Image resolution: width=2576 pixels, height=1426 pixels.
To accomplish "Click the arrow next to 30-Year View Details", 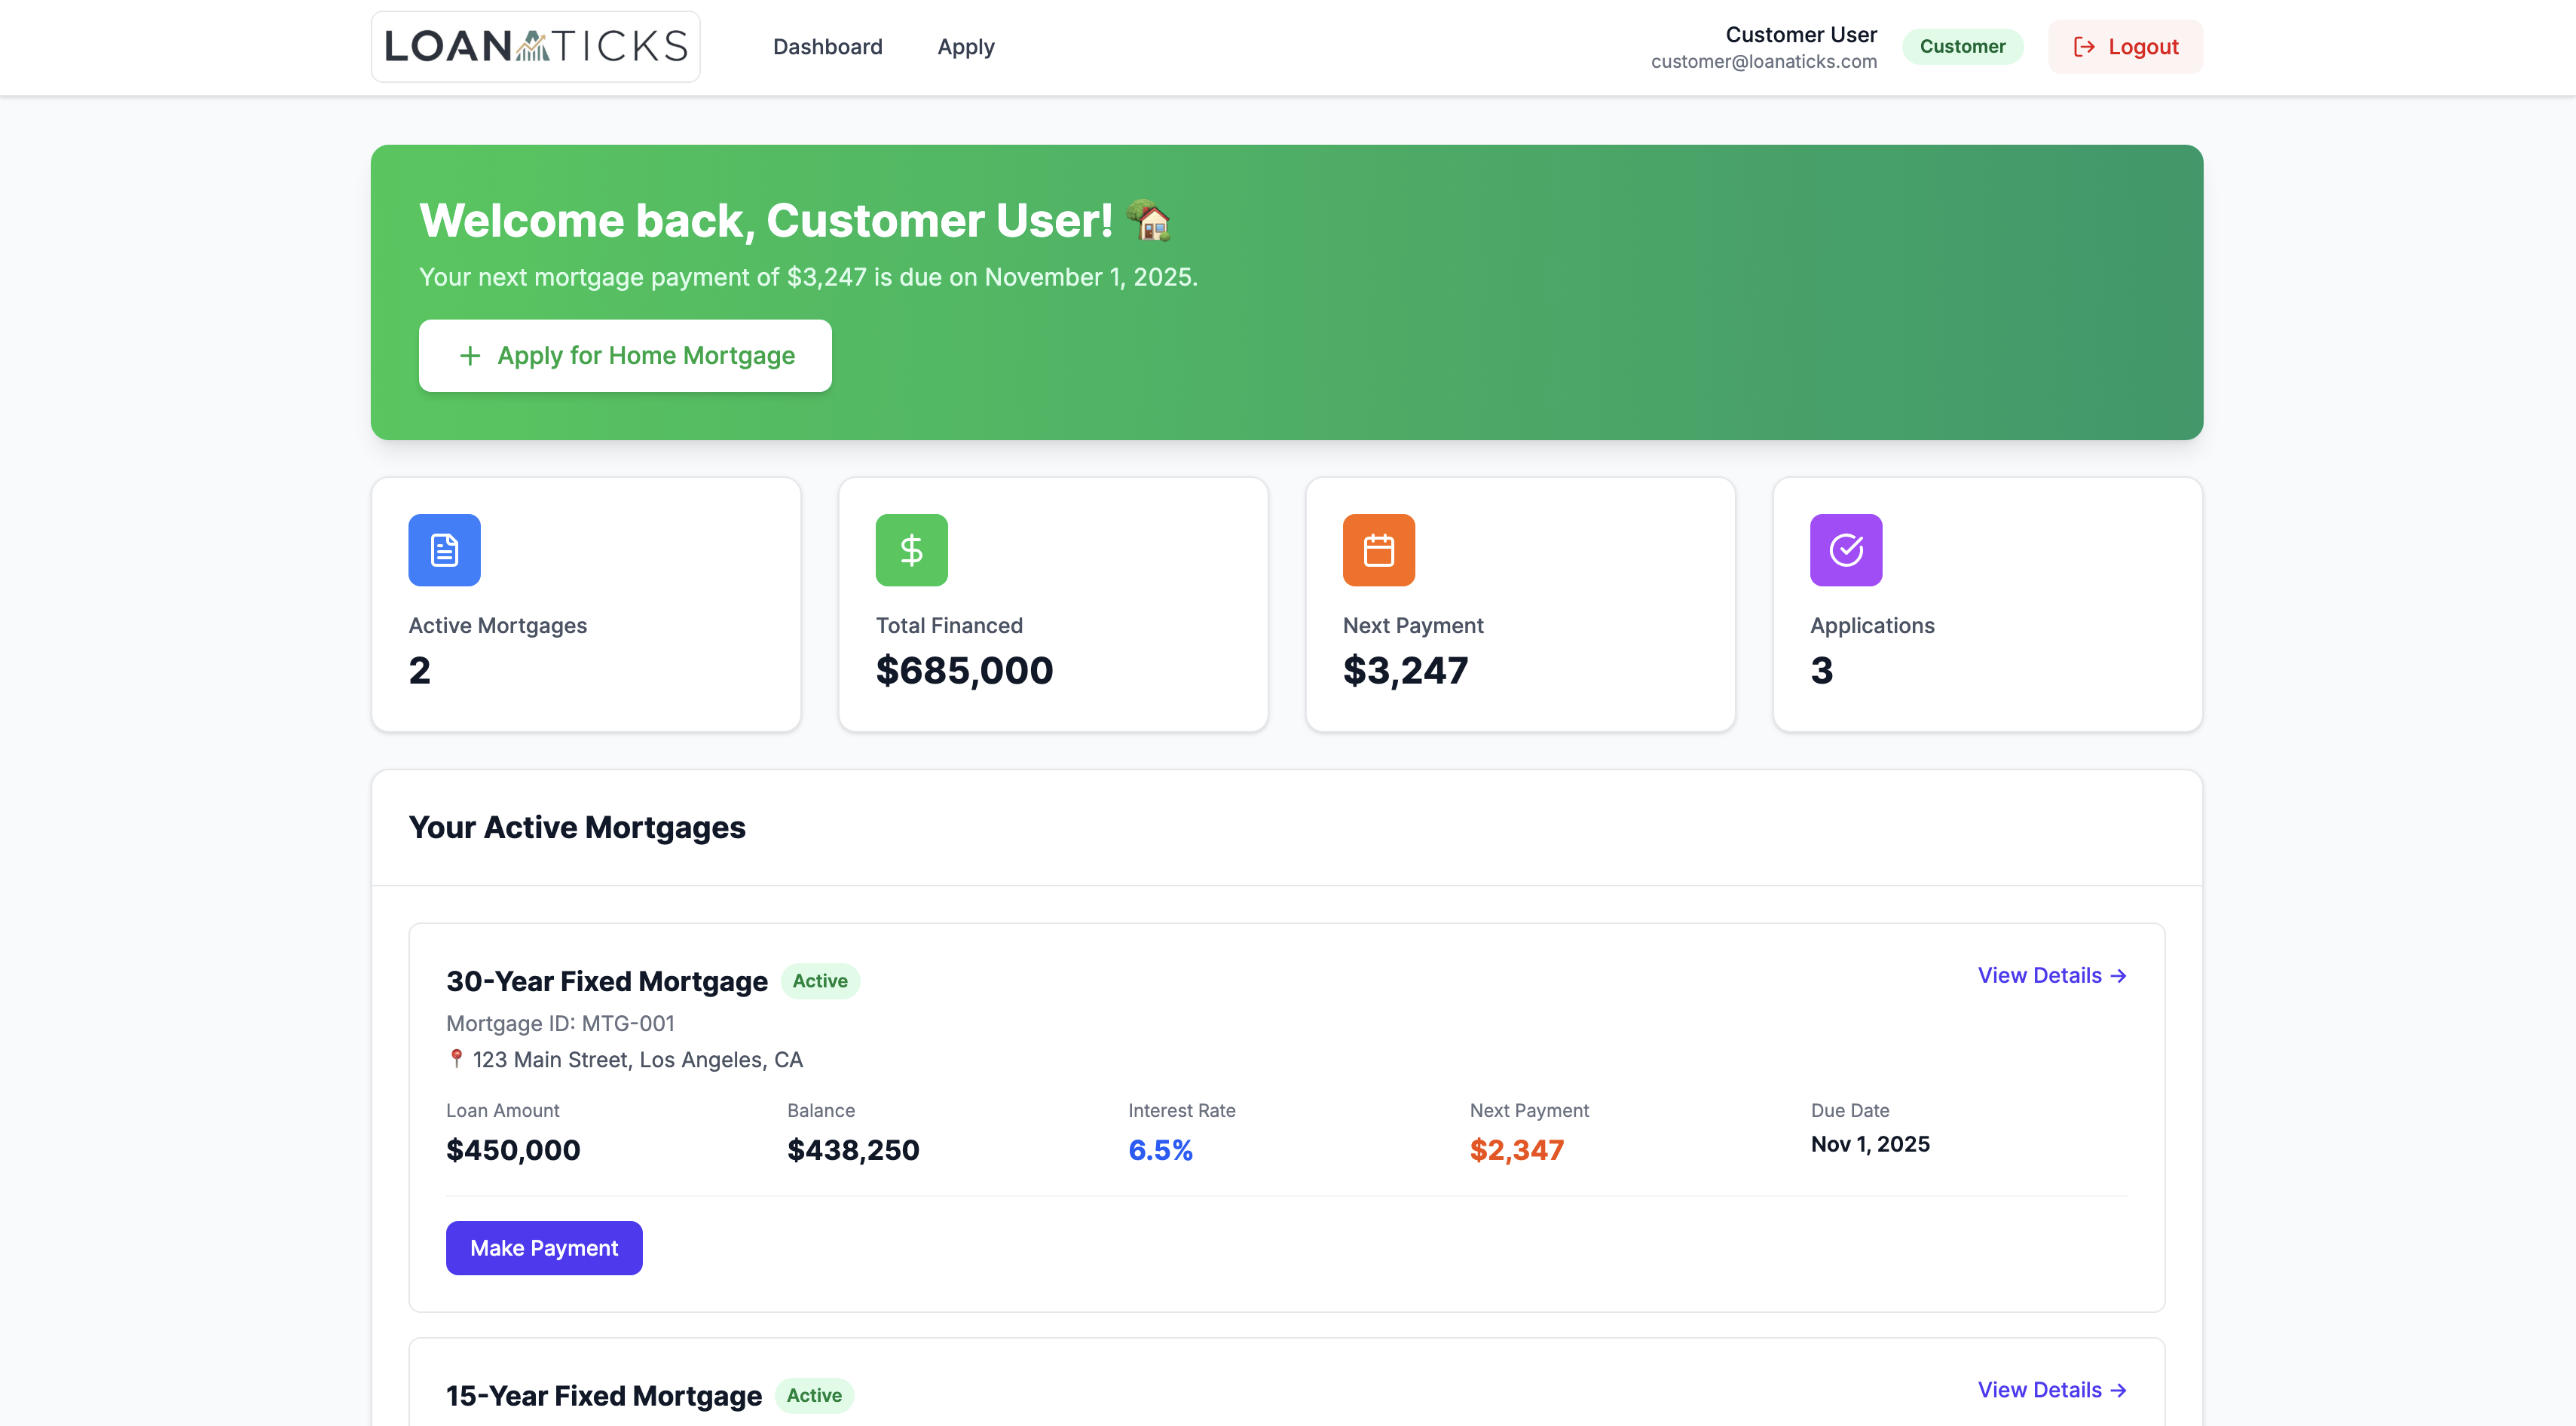I will pos(2118,976).
